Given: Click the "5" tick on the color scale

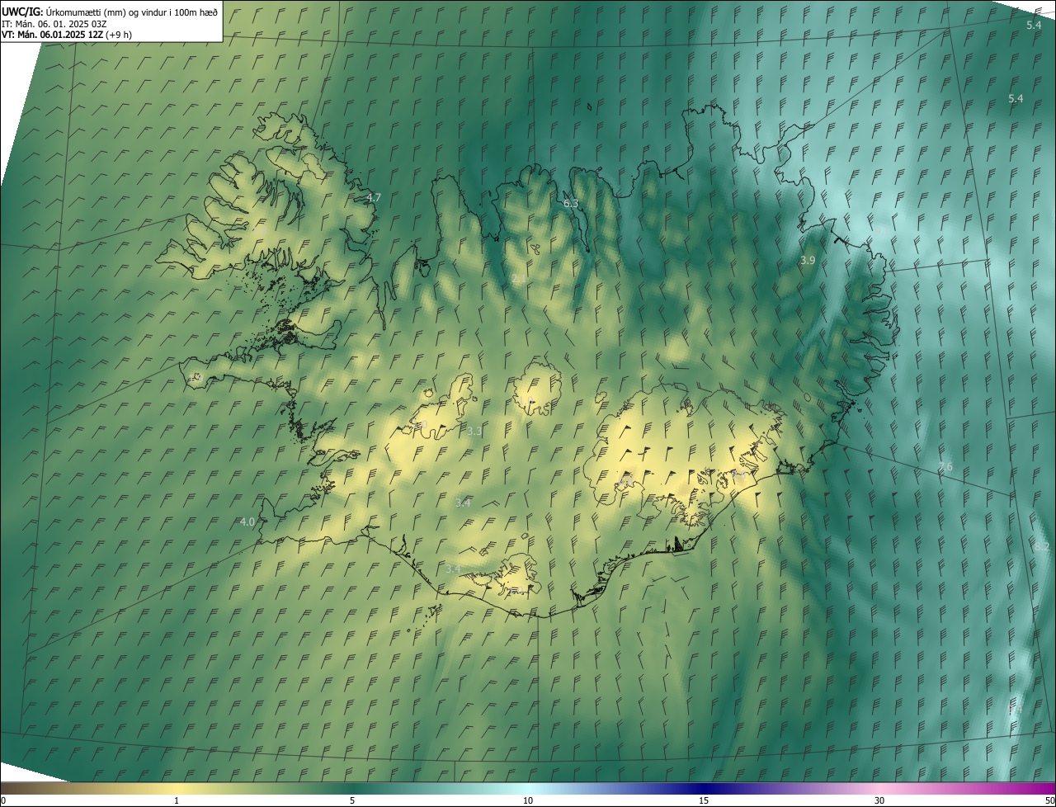Looking at the screenshot, I should coord(352,800).
